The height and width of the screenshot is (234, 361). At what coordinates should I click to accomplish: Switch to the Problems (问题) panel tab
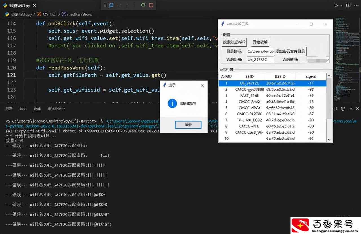coord(9,109)
